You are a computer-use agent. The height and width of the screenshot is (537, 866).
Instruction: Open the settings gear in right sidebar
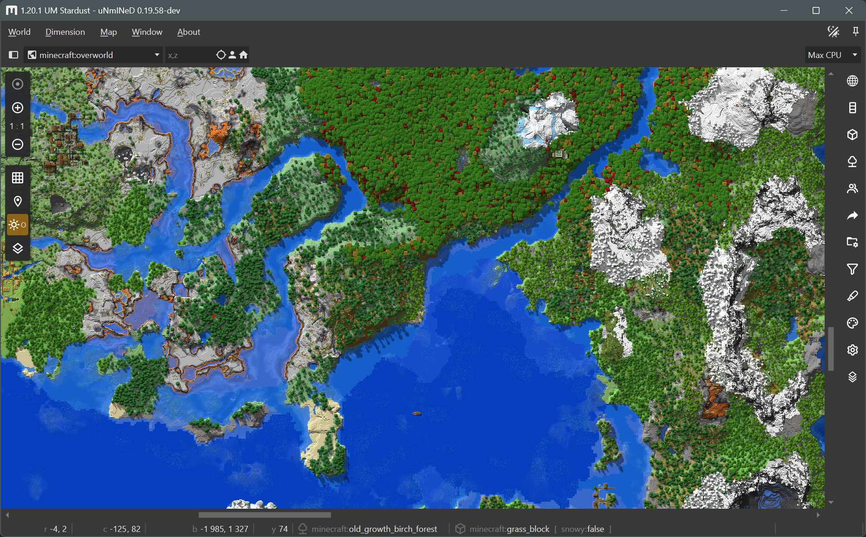point(852,350)
